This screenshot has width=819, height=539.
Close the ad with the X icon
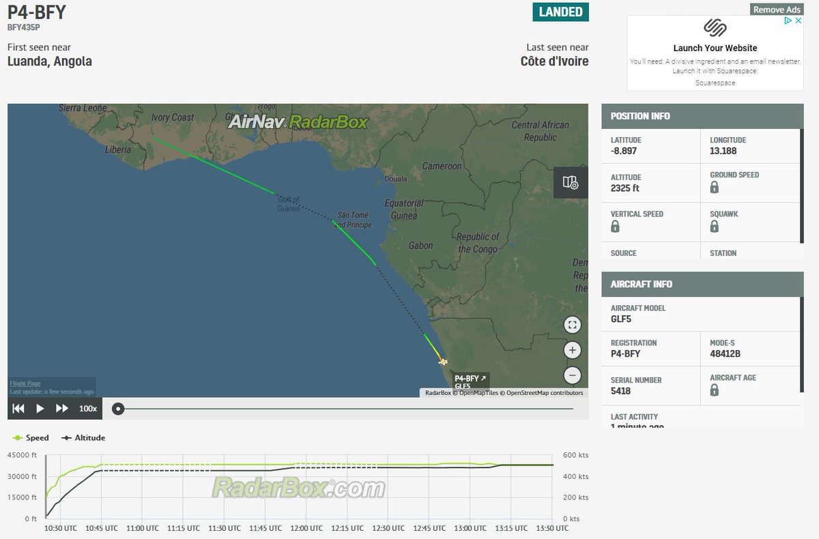[798, 20]
